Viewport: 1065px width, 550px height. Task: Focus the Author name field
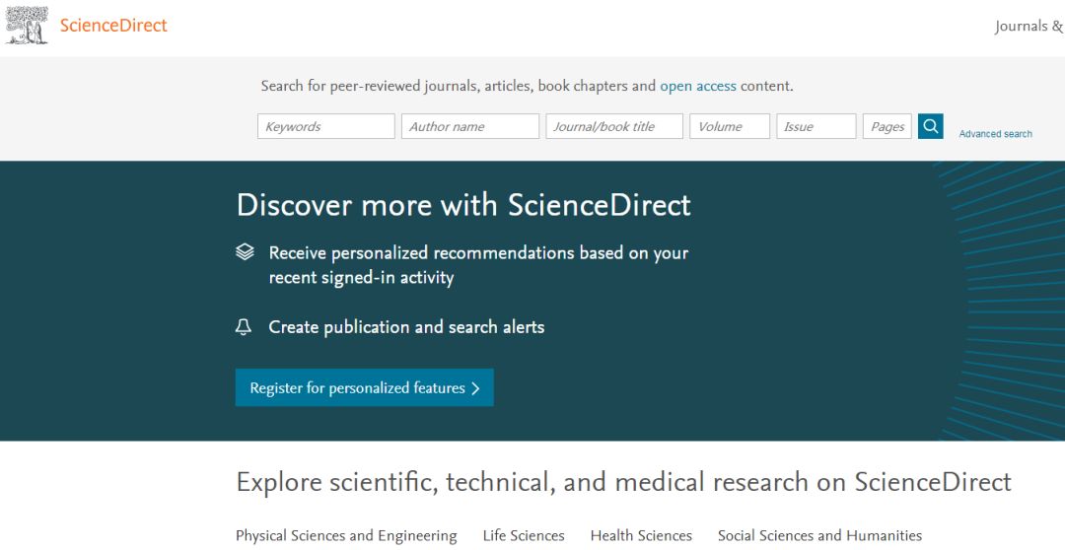point(470,126)
